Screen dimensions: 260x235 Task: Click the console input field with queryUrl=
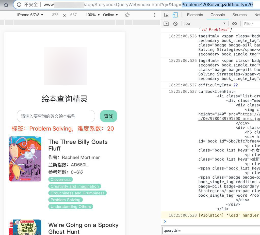coord(211,230)
